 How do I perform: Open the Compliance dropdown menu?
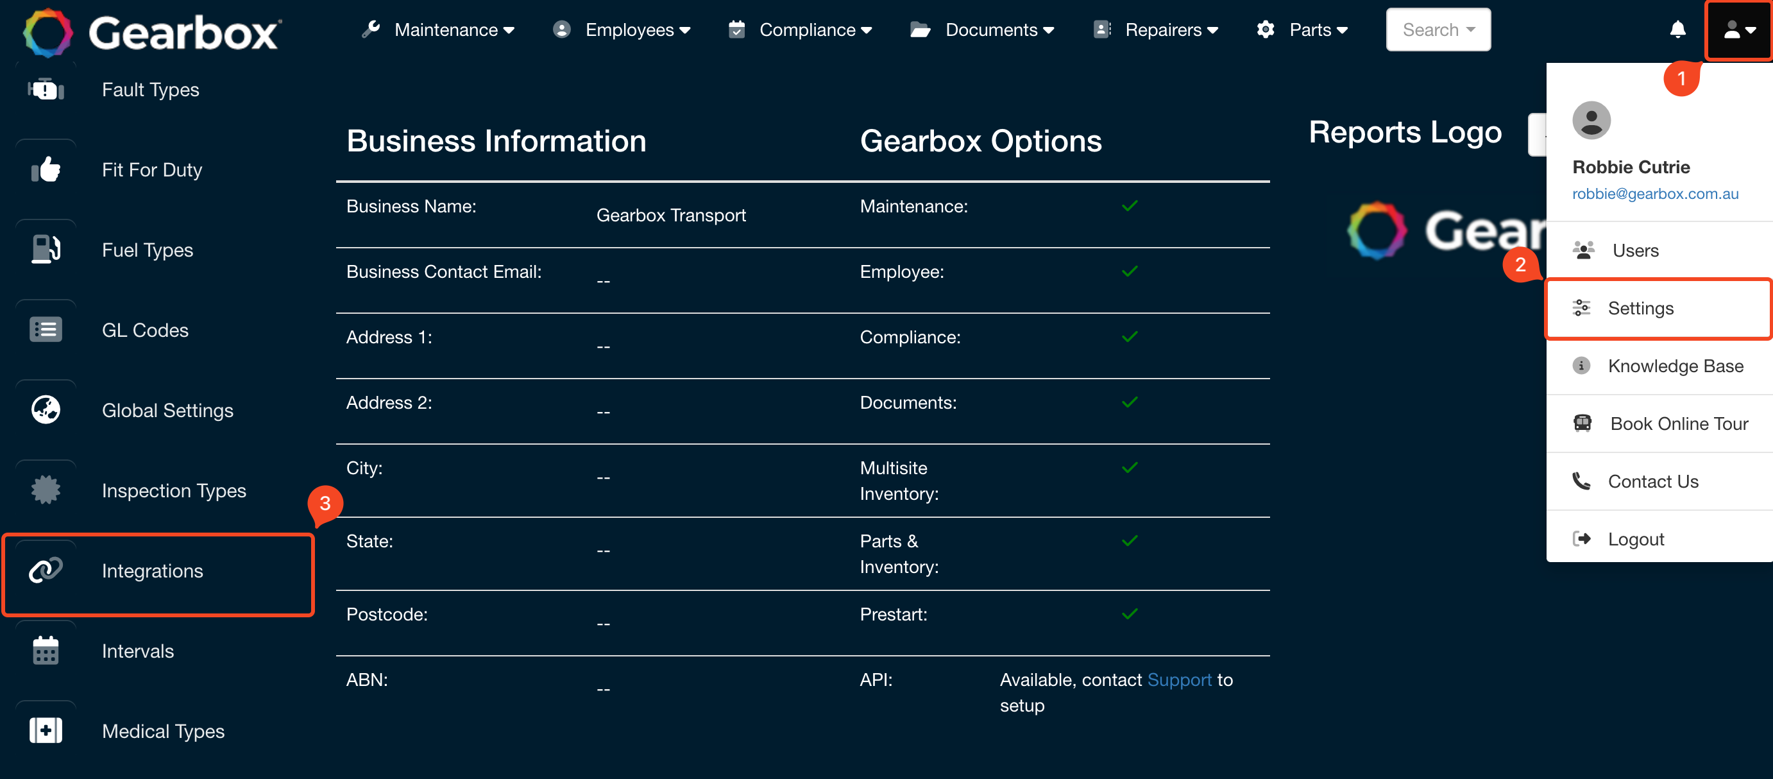[815, 30]
